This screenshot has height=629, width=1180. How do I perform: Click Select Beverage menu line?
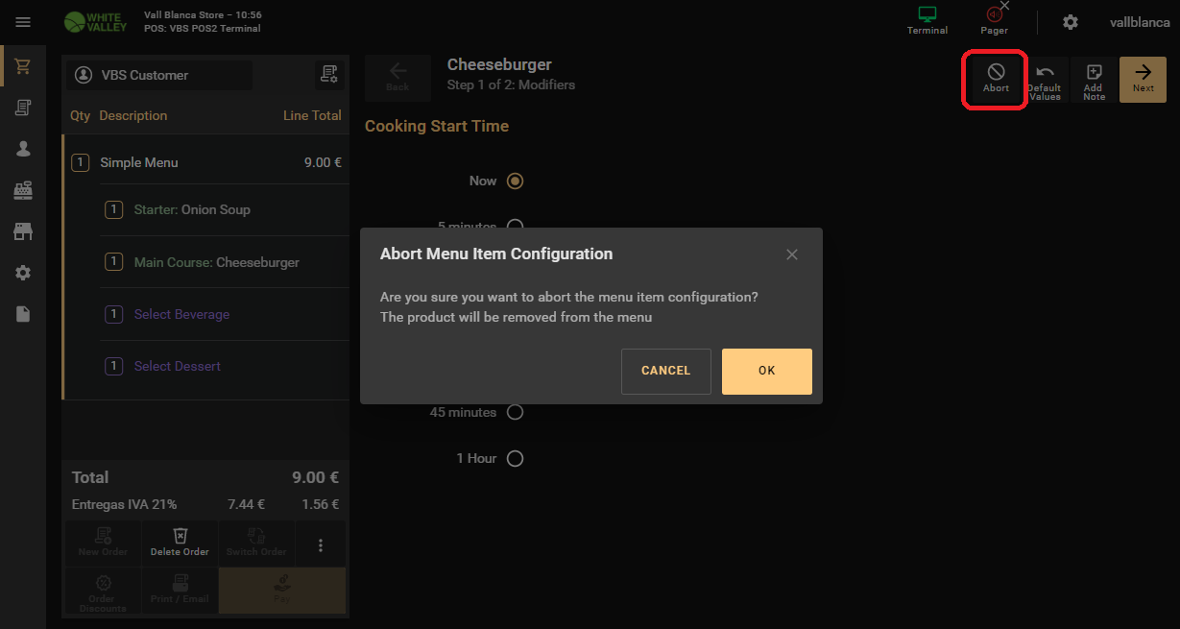click(x=225, y=314)
